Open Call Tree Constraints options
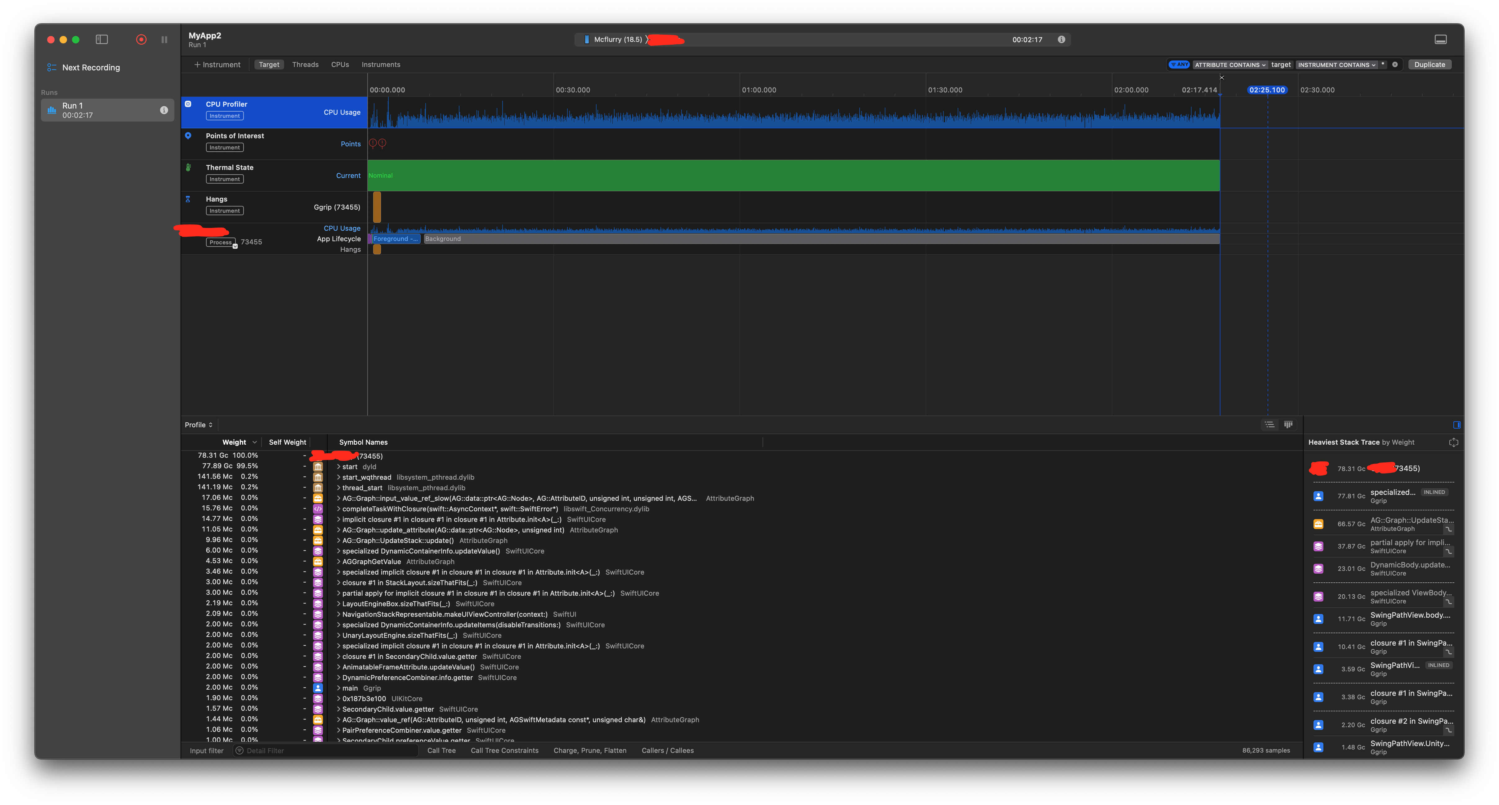This screenshot has width=1499, height=805. pos(504,750)
